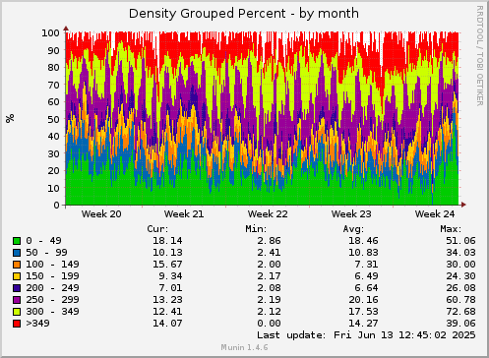The image size is (489, 358).
Task: Click the green 0 - 49 legend swatch
Action: coord(17,241)
